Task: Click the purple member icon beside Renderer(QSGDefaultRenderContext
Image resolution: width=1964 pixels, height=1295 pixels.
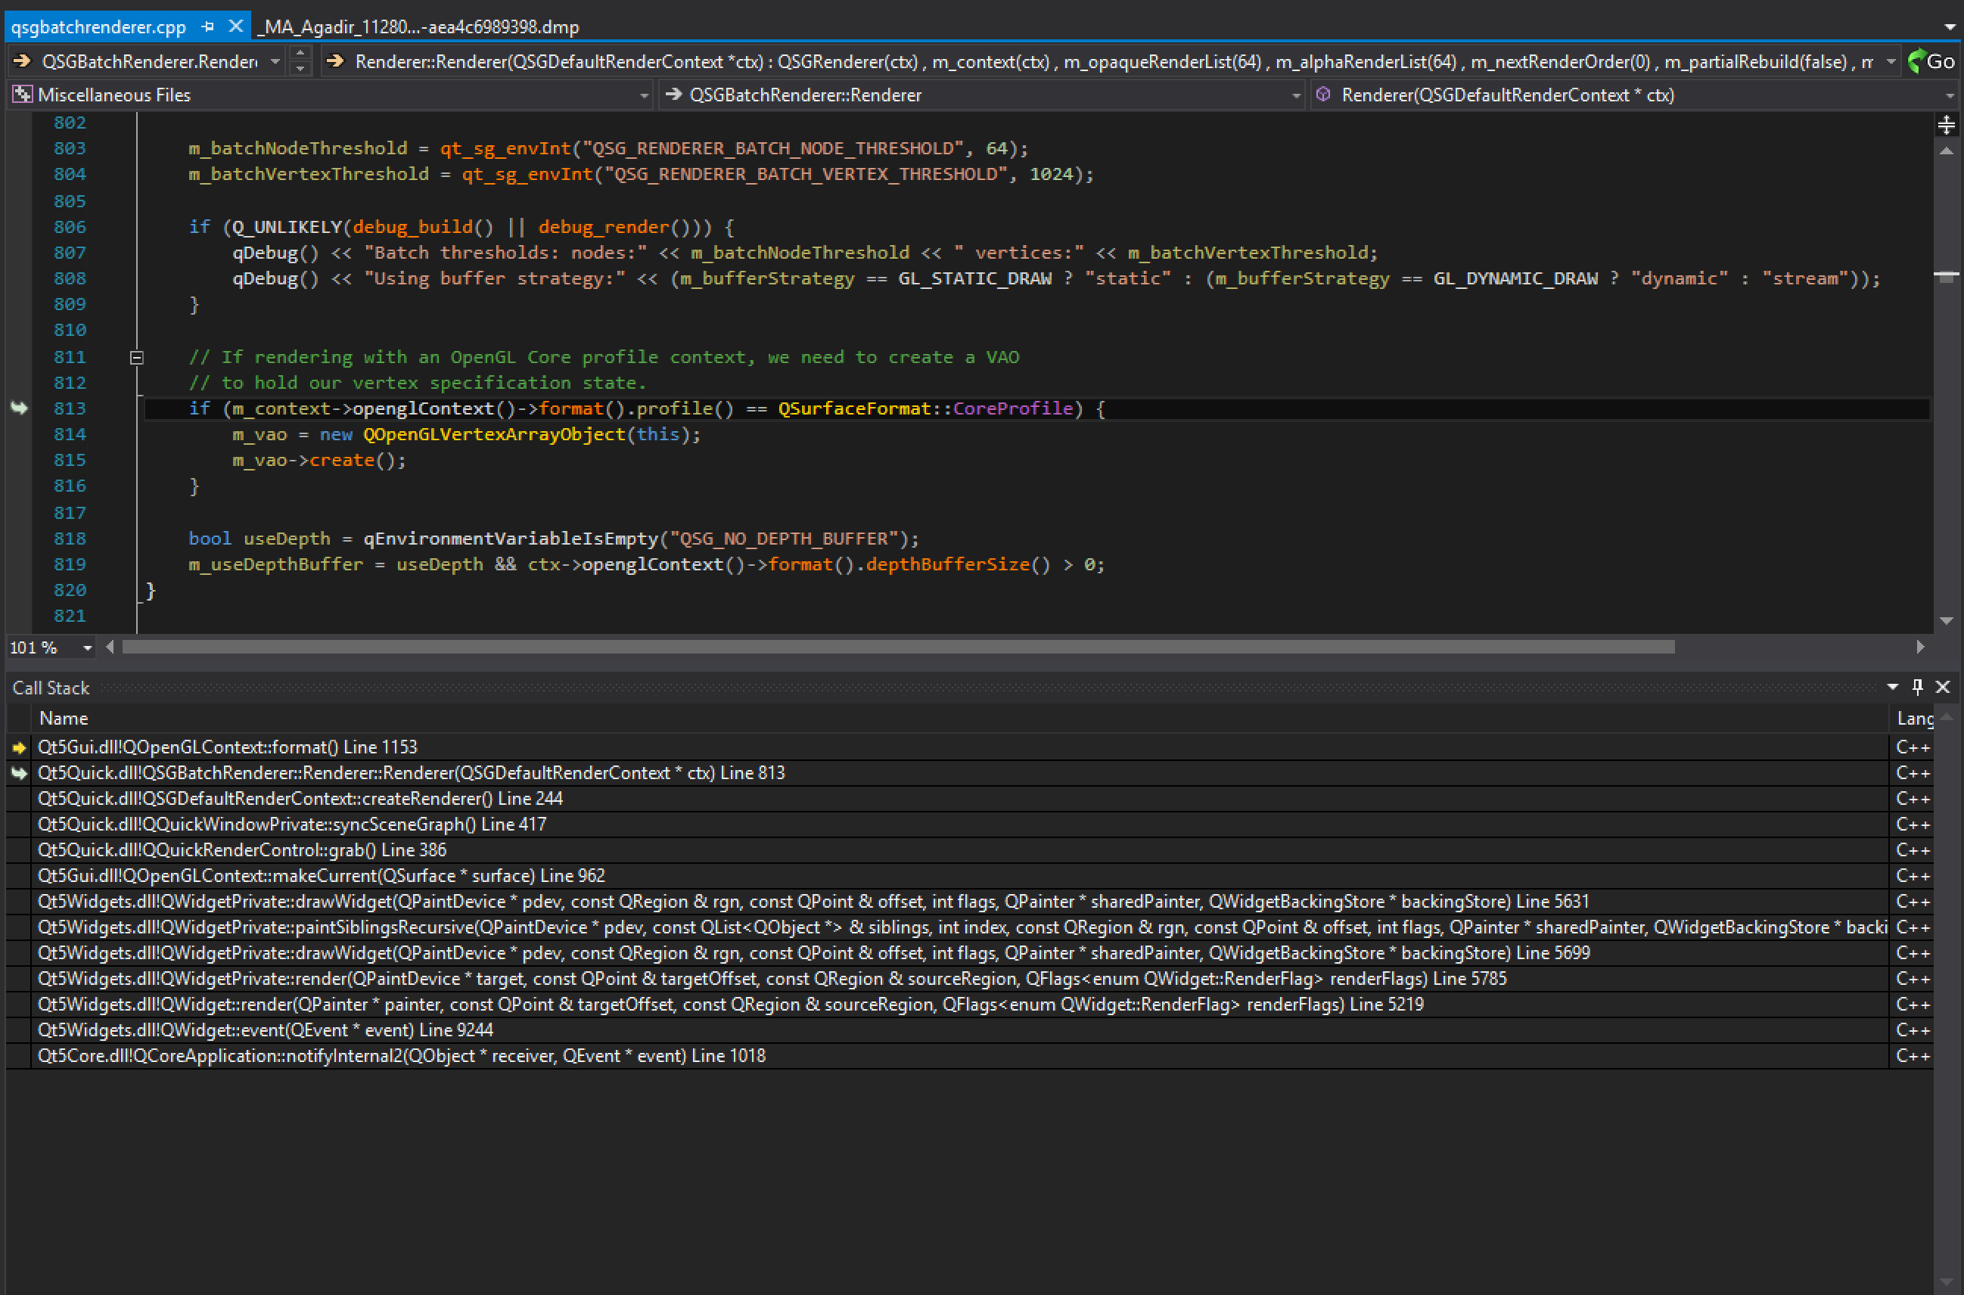Action: (x=1323, y=95)
